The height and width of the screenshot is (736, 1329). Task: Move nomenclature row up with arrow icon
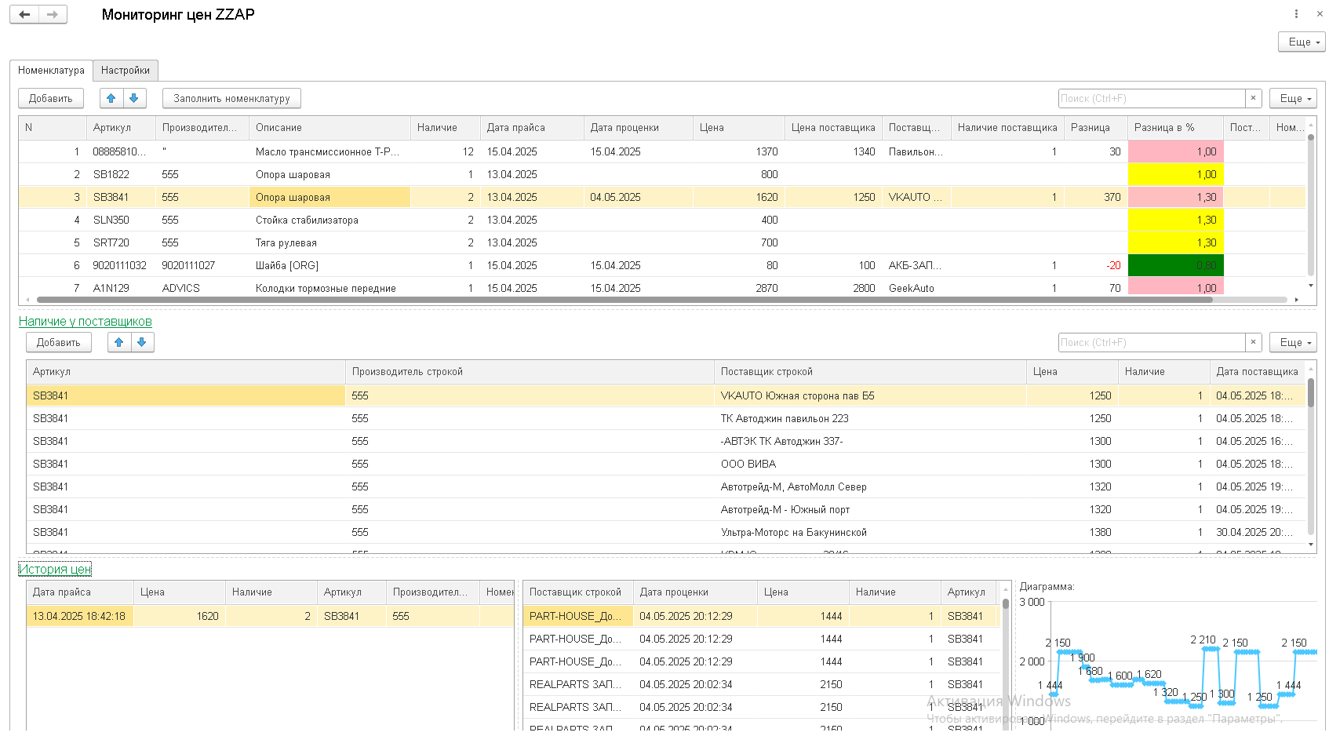pyautogui.click(x=111, y=98)
